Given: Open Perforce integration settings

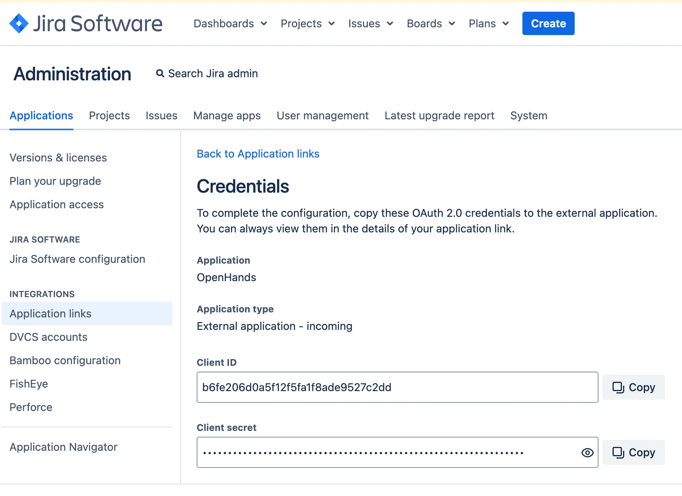Looking at the screenshot, I should pos(31,407).
